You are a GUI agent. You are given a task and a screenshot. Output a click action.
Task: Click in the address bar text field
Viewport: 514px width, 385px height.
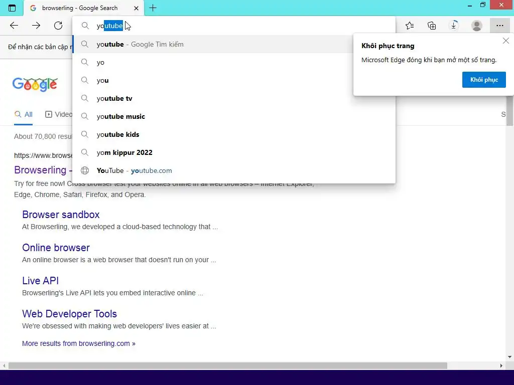(x=234, y=26)
